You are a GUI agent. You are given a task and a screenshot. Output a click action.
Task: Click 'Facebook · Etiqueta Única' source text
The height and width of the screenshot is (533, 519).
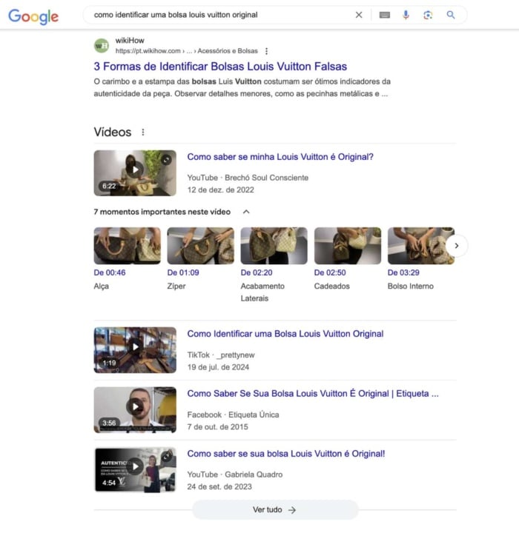[x=233, y=415]
